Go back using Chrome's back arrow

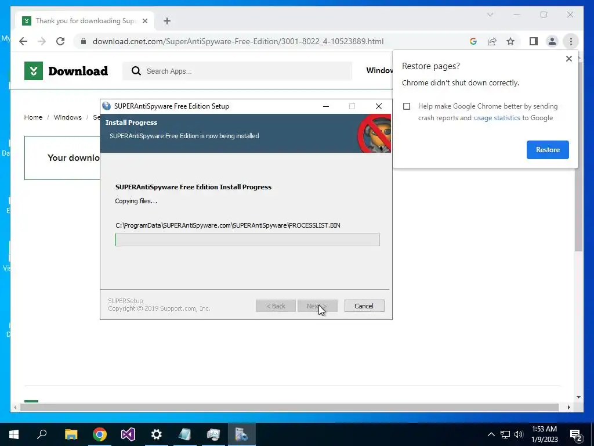[23, 41]
